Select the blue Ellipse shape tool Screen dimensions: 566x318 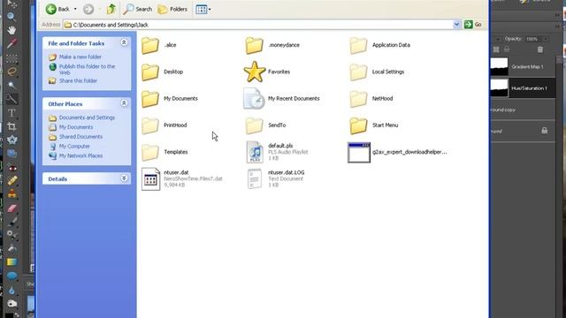click(x=11, y=276)
